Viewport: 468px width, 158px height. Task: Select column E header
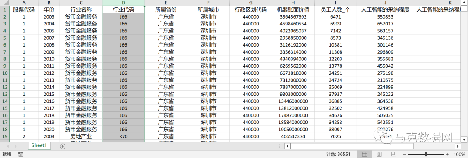click(166, 3)
